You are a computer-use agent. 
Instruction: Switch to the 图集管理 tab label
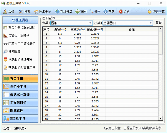point(17,111)
